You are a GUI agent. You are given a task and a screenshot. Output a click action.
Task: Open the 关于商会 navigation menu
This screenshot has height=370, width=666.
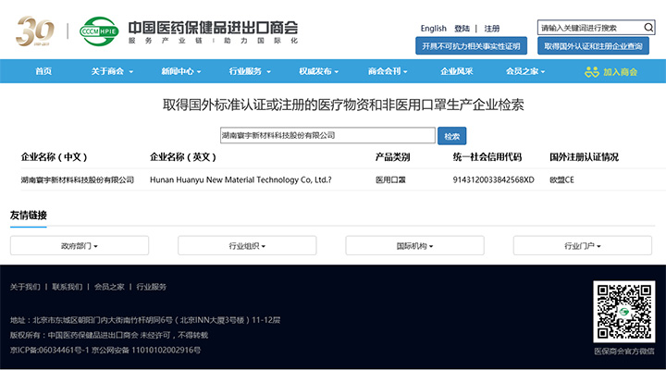click(112, 71)
